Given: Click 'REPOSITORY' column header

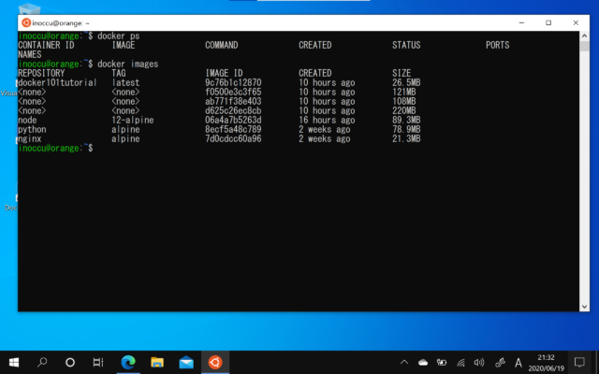Looking at the screenshot, I should (41, 73).
